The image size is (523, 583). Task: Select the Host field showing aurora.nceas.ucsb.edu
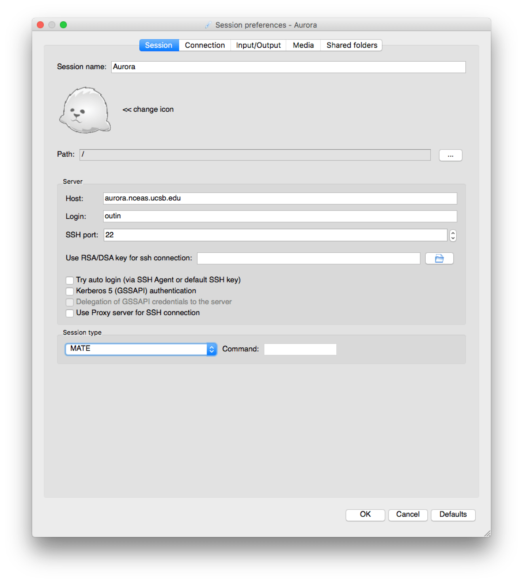click(x=281, y=198)
